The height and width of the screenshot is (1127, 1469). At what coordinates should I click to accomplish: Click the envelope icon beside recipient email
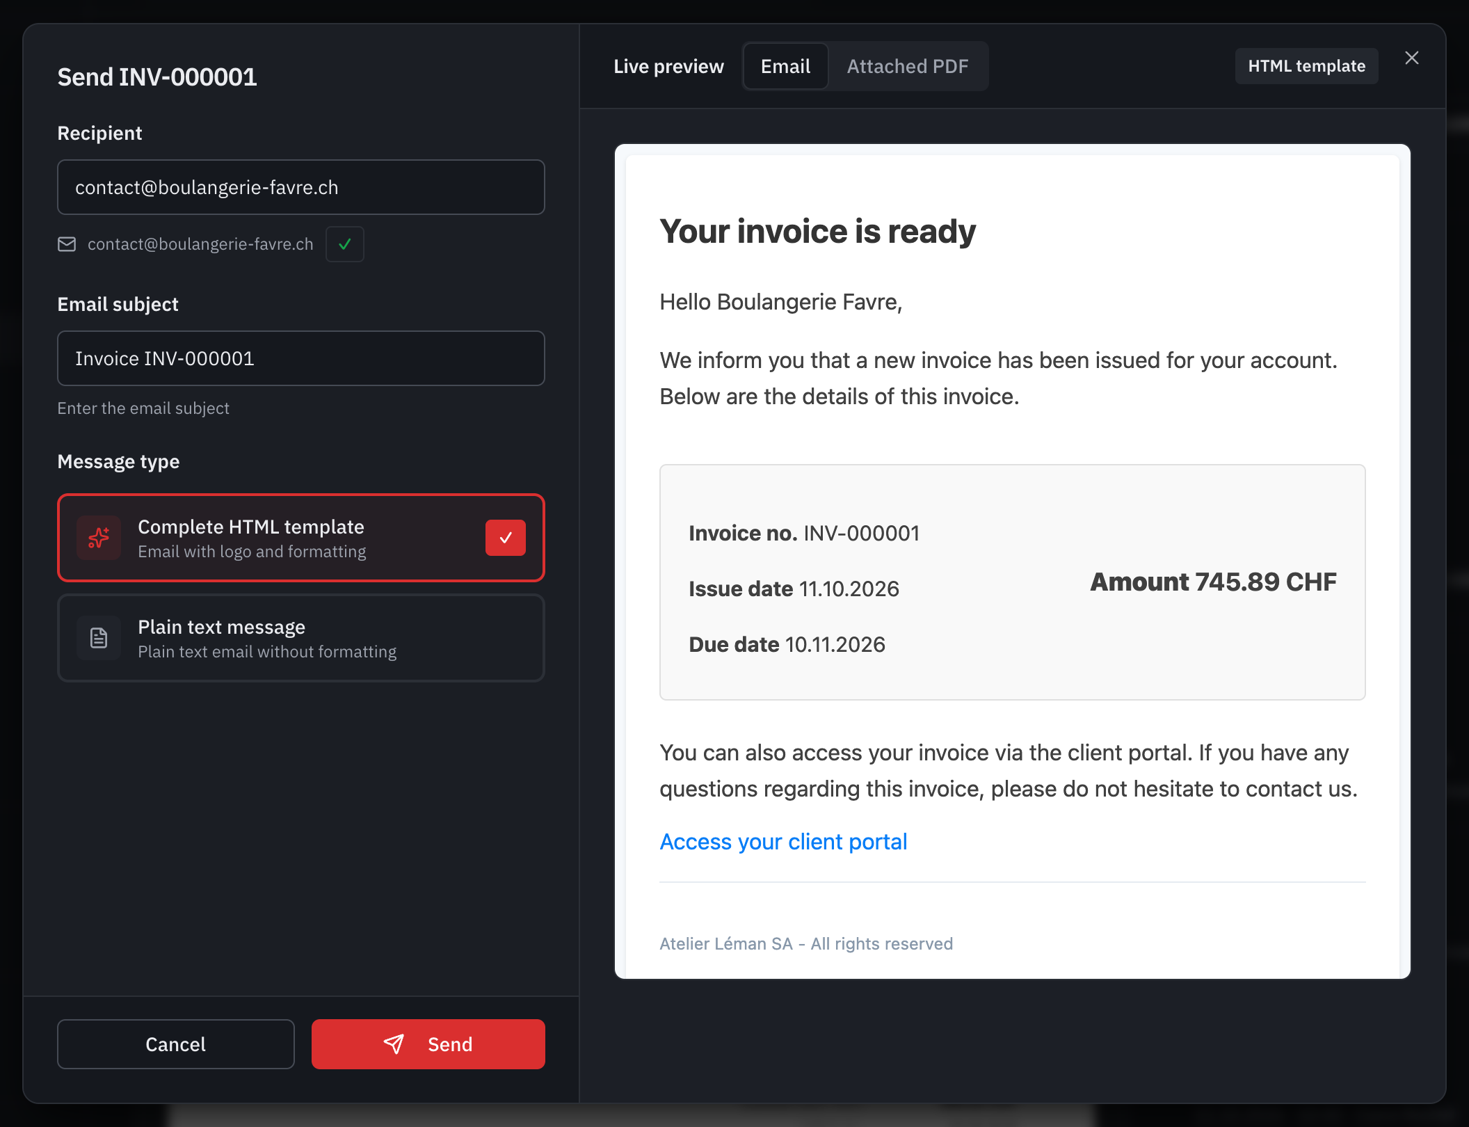tap(67, 244)
